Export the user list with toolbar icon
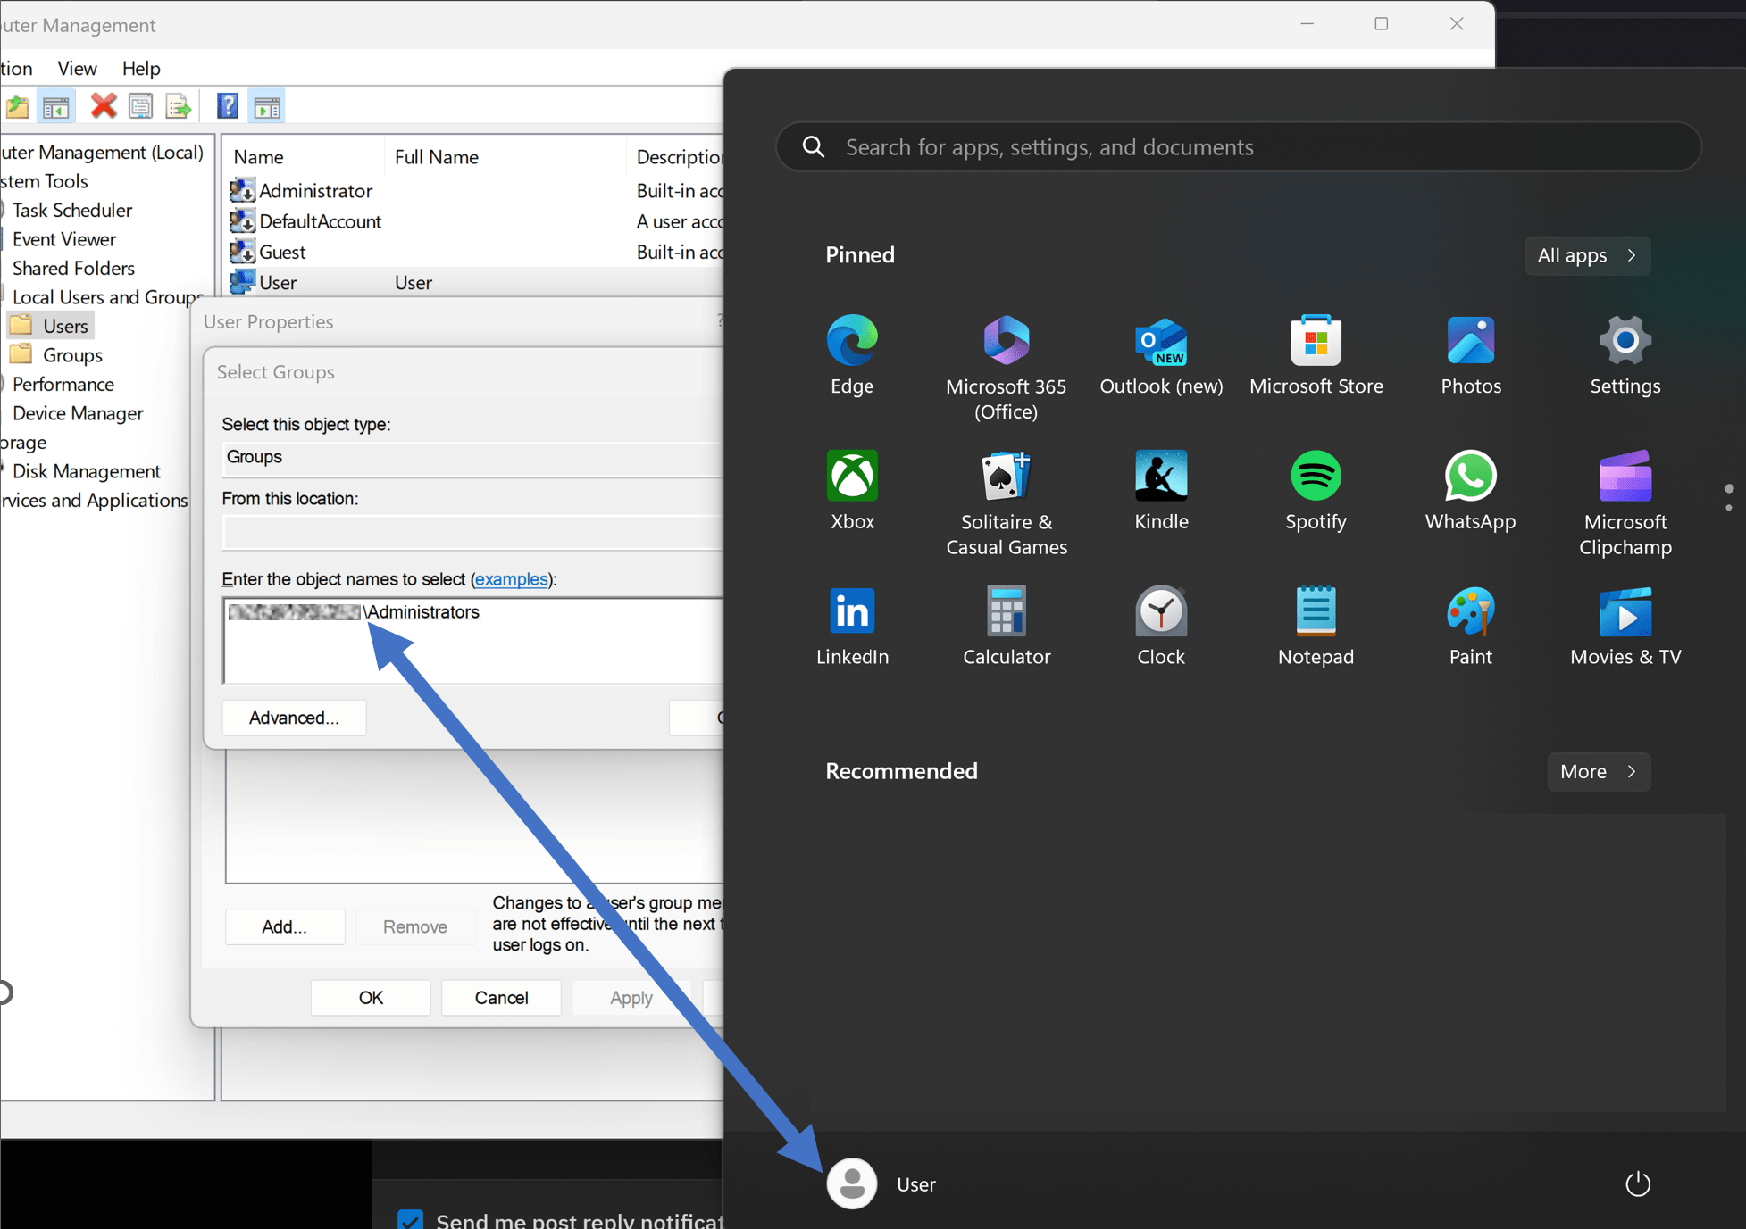1746x1229 pixels. click(179, 105)
